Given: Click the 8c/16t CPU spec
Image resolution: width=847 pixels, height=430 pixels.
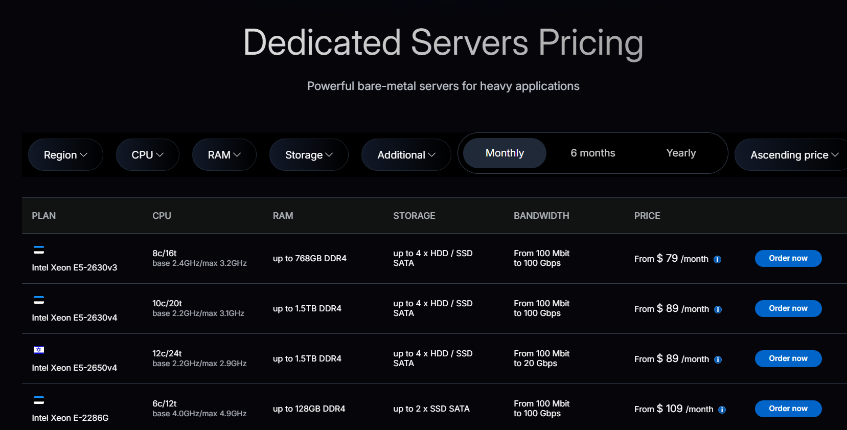Looking at the screenshot, I should 165,253.
